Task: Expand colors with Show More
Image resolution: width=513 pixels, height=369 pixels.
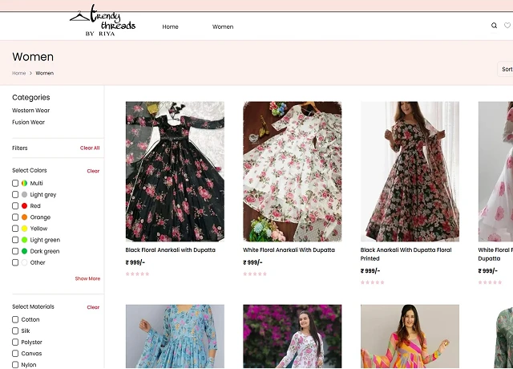Action: [87, 278]
